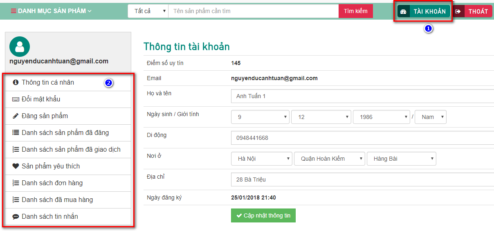The image size is (494, 231).
Task: Click the THOÁT logout button
Action: [473, 11]
